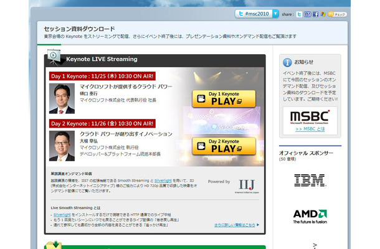
Task: Share via the Windows Live flag icon
Action: point(323,14)
